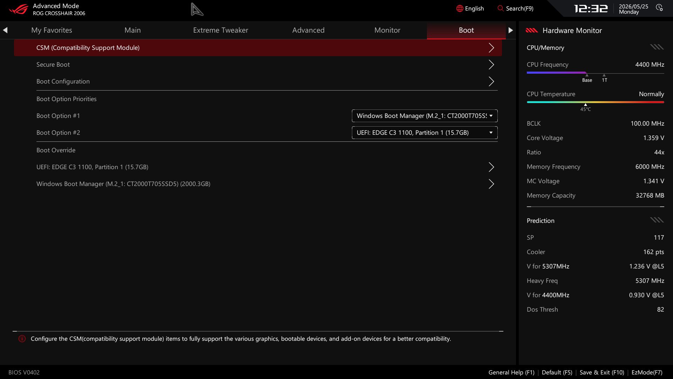Click CPU/Memory section stripes decoration icon

pos(657,47)
